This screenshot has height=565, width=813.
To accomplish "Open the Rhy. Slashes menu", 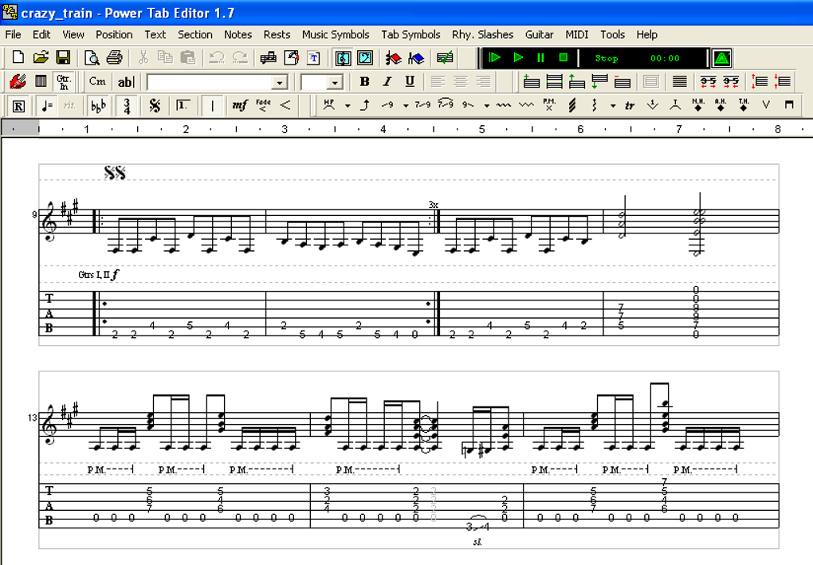I will [x=482, y=35].
